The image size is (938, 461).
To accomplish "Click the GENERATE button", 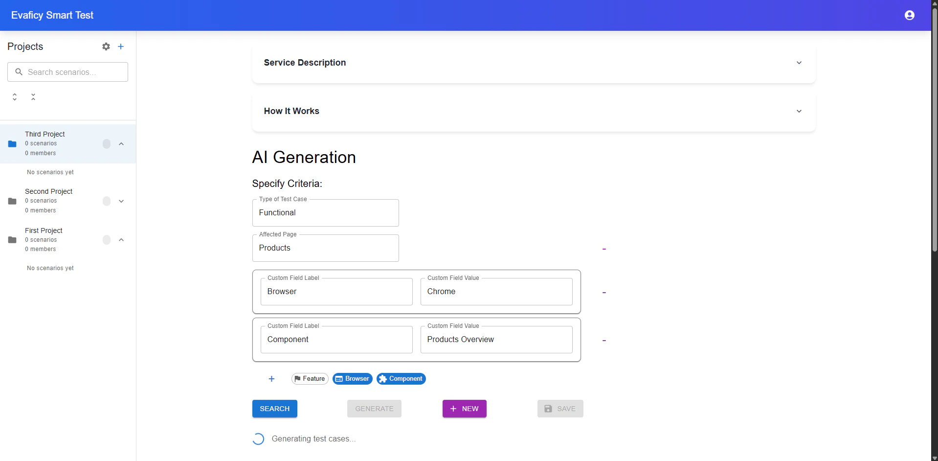I will tap(374, 409).
